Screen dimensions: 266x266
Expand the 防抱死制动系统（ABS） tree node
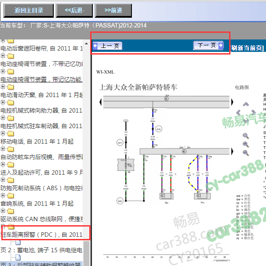pyautogui.click(x=3, y=180)
